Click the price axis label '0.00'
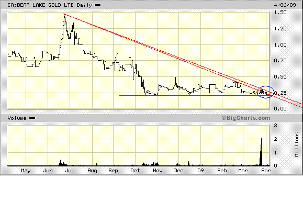303x212 pixels. tap(280, 108)
